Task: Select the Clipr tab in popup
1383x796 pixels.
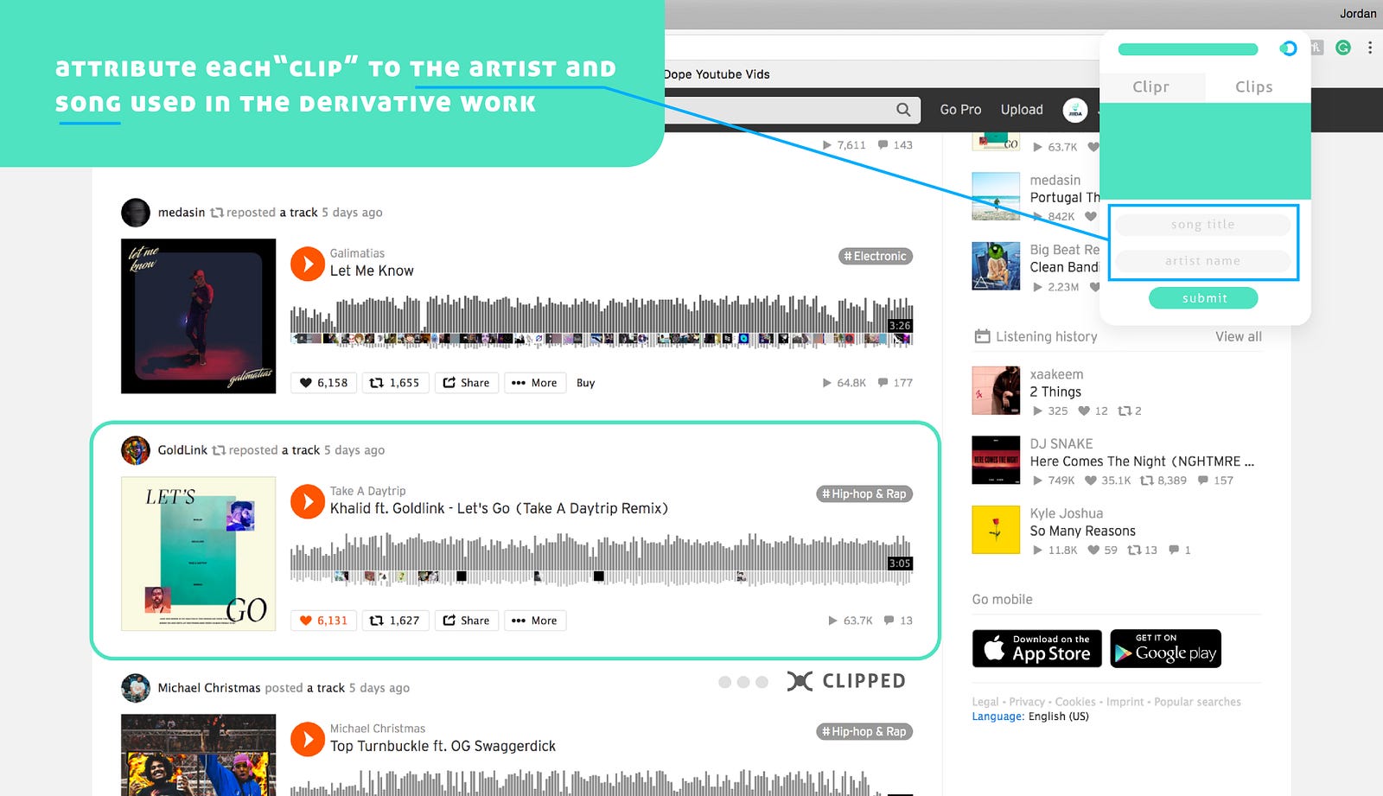Action: (x=1151, y=86)
